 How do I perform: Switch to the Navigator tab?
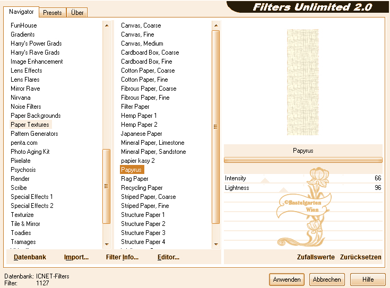[x=21, y=12]
